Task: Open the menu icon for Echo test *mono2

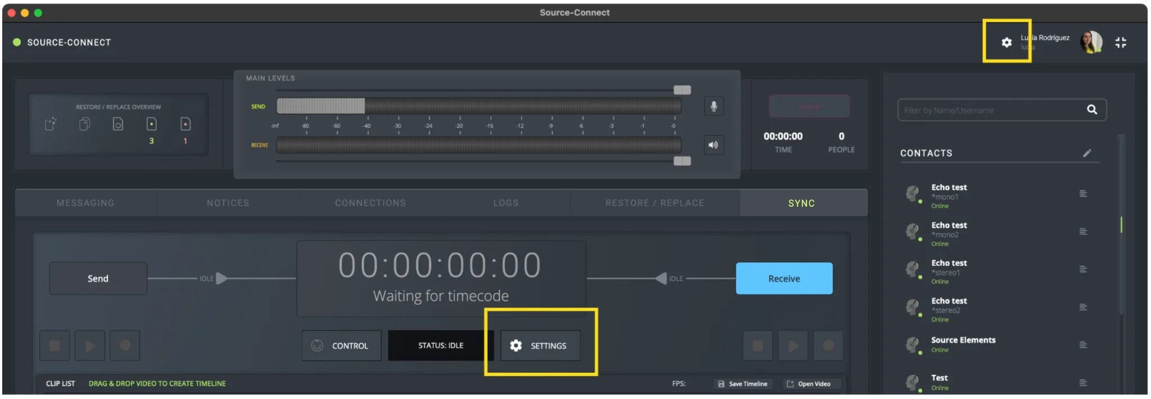Action: pyautogui.click(x=1083, y=232)
